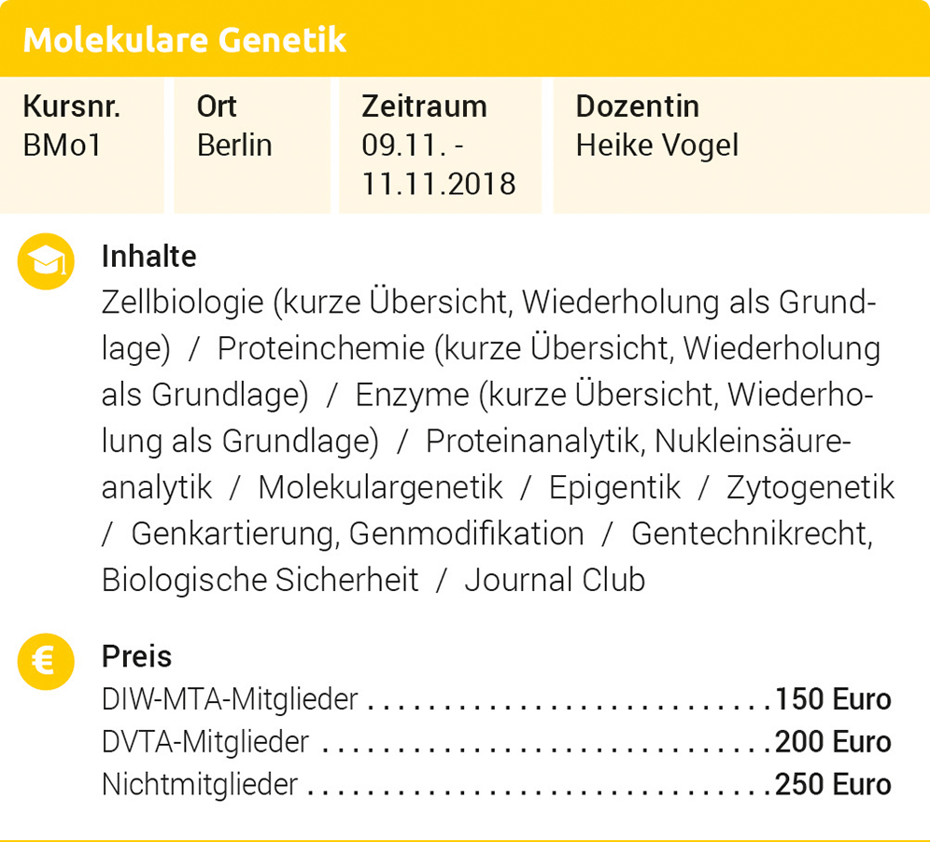The image size is (930, 842).
Task: Select the DIW-MTA-Mitglieder label
Action: tap(230, 699)
